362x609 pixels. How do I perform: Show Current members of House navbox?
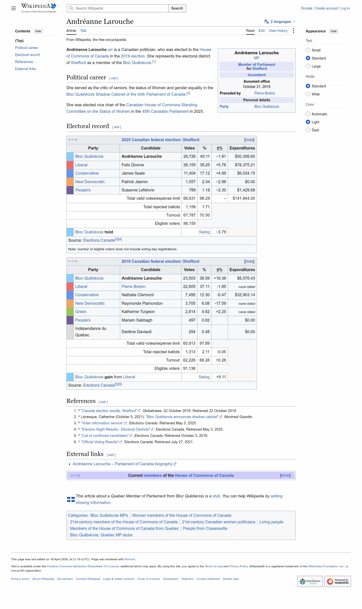pyautogui.click(x=285, y=475)
